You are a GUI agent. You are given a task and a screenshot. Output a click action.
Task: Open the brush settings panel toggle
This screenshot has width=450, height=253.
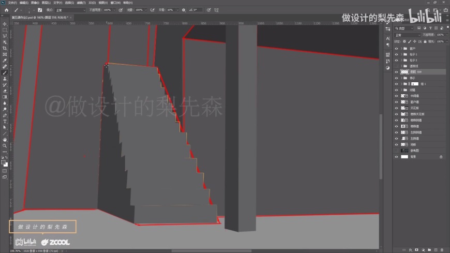pos(40,10)
